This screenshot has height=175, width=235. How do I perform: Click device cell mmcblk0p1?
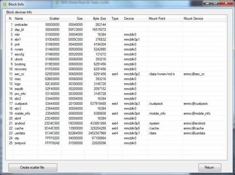coord(132,39)
